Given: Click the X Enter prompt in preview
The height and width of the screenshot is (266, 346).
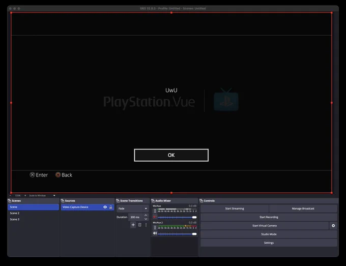Looking at the screenshot, I should click(x=39, y=175).
